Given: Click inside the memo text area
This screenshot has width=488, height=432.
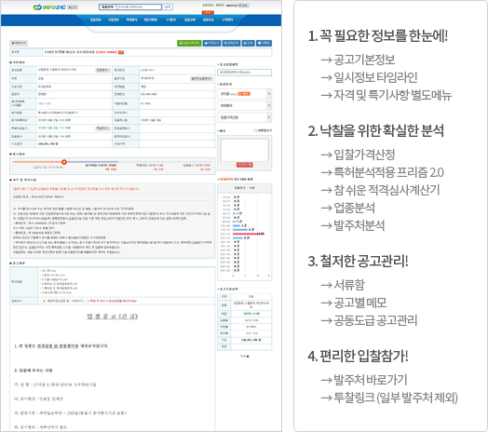Looking at the screenshot, I should pos(244,150).
